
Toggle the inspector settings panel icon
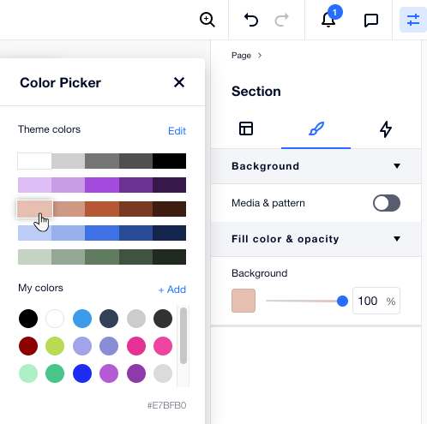click(413, 20)
